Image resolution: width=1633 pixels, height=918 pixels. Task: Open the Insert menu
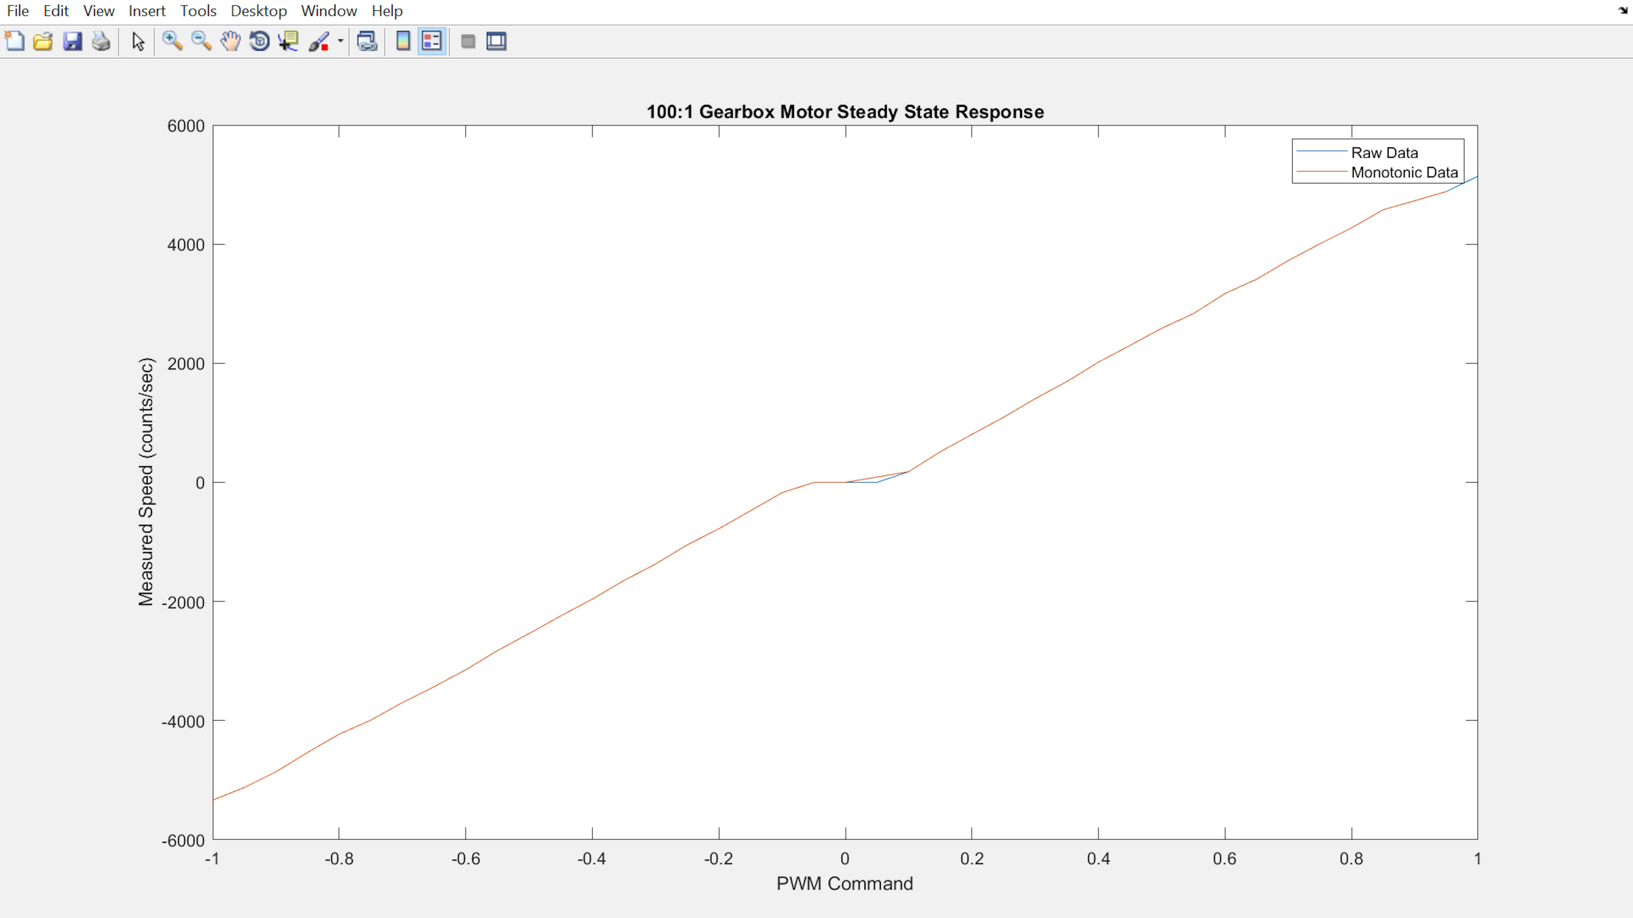(147, 11)
